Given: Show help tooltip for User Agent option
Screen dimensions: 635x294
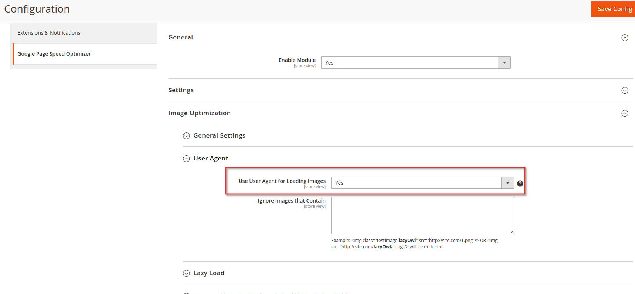Looking at the screenshot, I should pos(520,183).
